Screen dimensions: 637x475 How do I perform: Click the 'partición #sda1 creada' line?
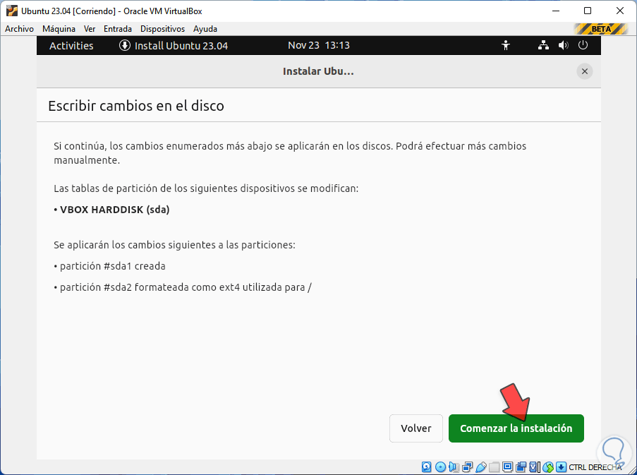[x=113, y=266]
